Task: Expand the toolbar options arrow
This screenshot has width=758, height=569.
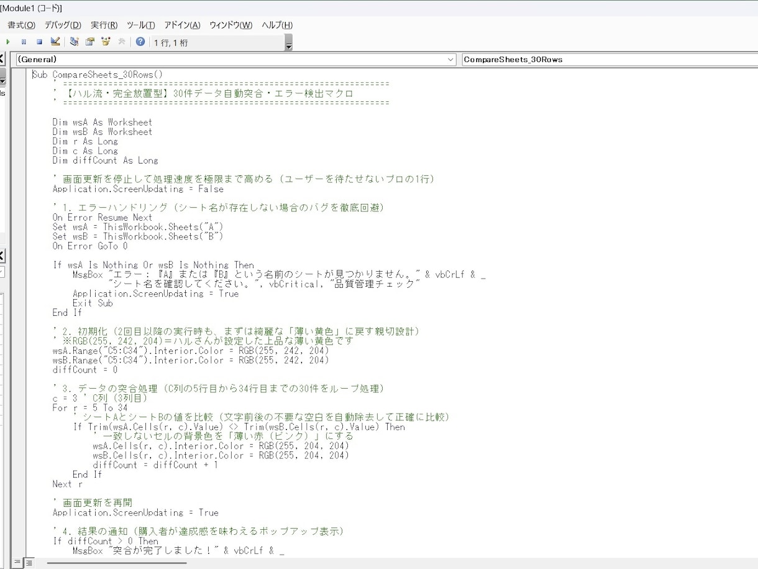Action: click(x=288, y=43)
